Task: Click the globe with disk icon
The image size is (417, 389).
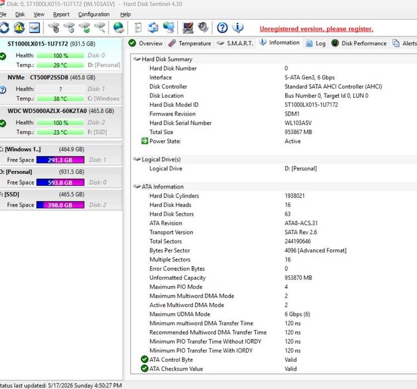Action: 119,28
